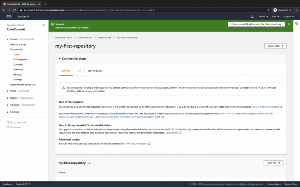Open Learn how to add team members link
This screenshot has height=187, width=300.
129,117
